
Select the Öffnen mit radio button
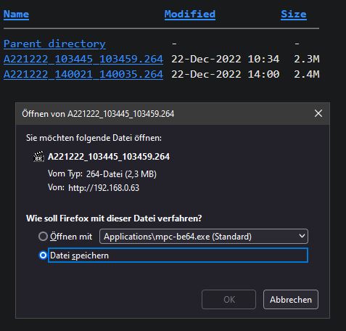43,237
